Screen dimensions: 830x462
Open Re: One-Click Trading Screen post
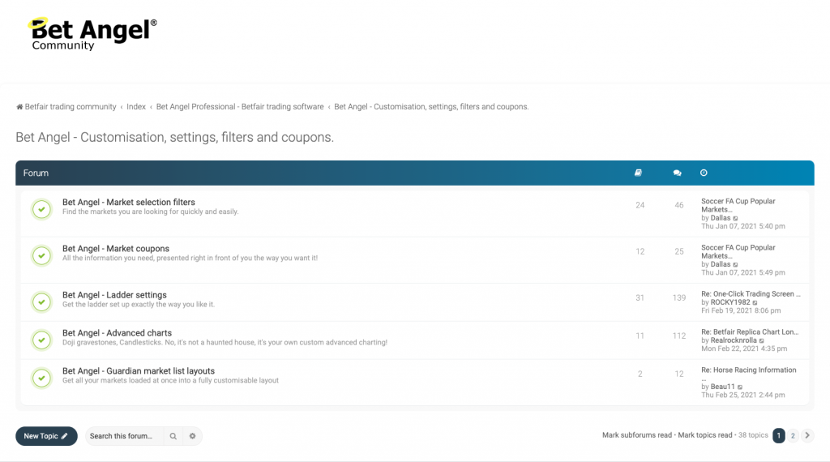click(x=751, y=294)
